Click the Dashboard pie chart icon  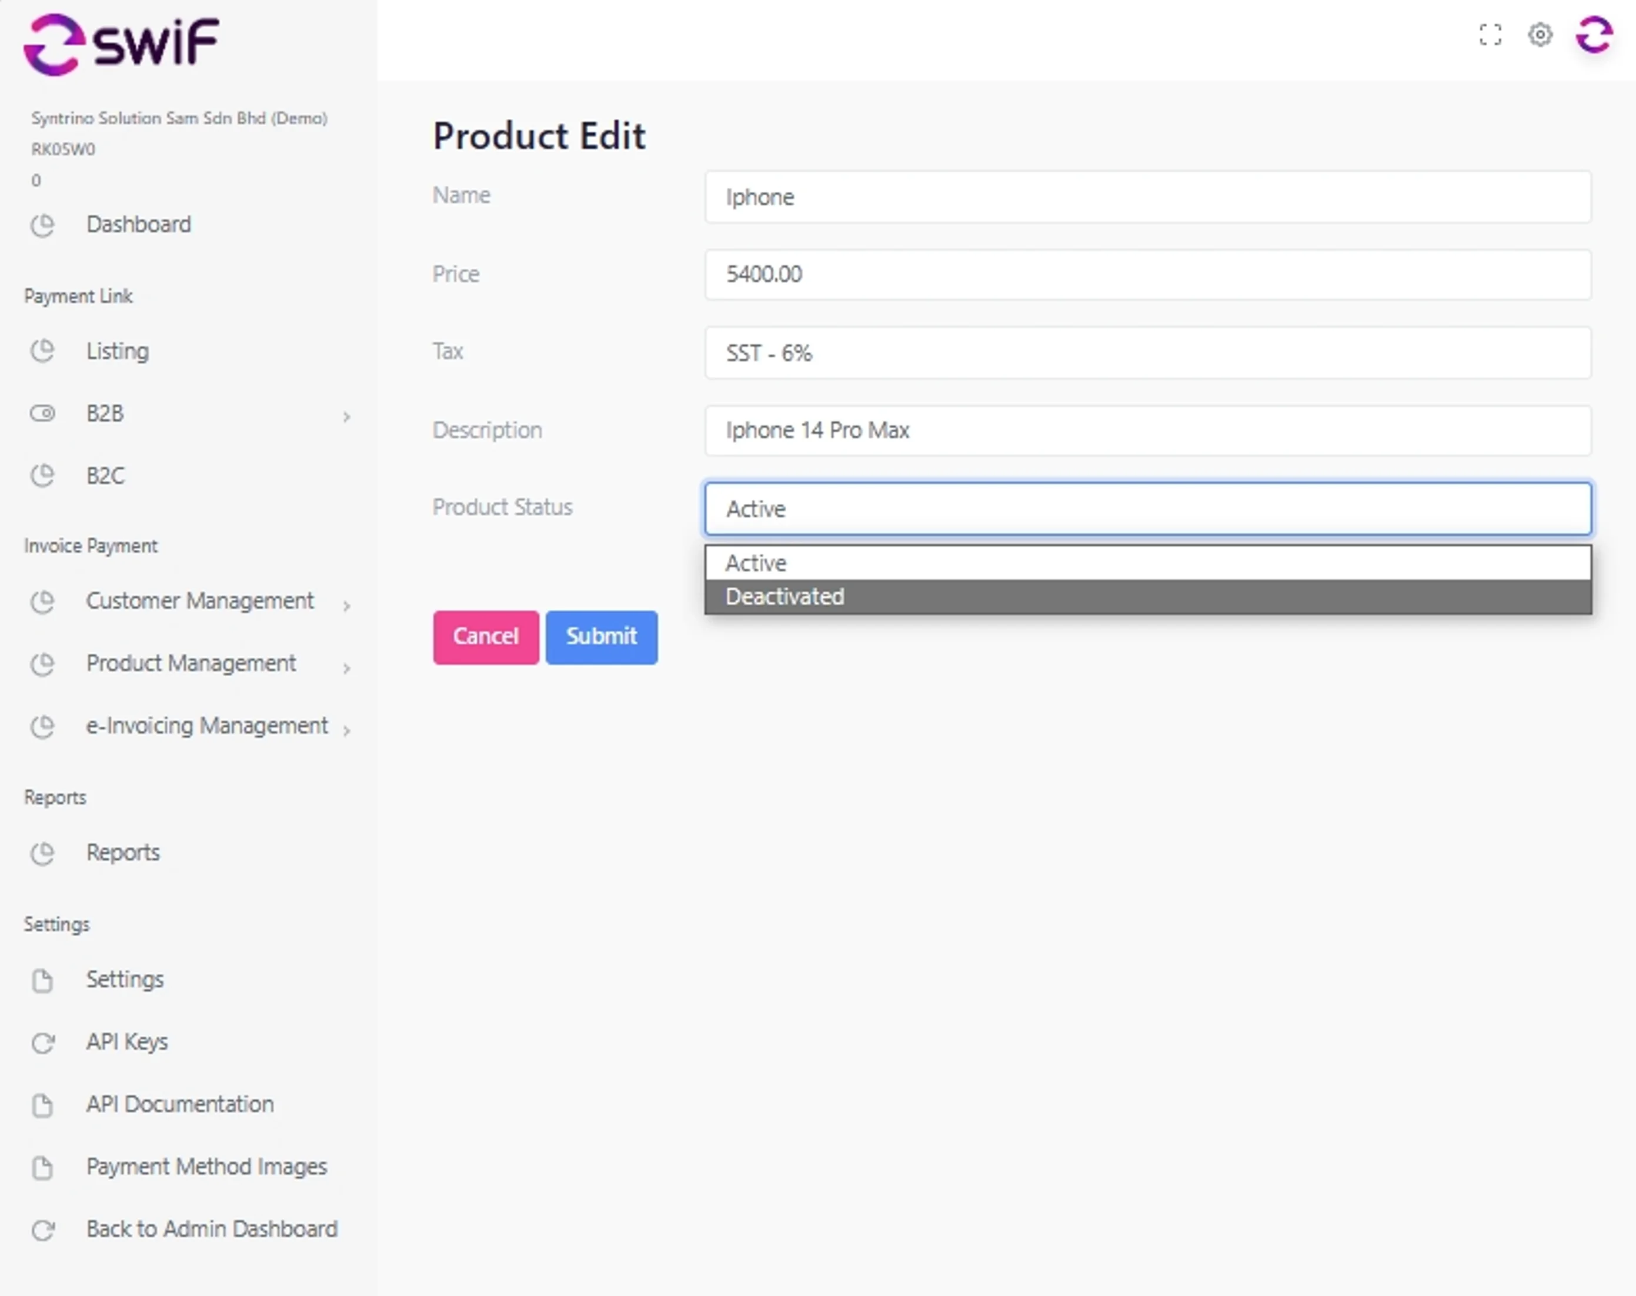tap(42, 225)
